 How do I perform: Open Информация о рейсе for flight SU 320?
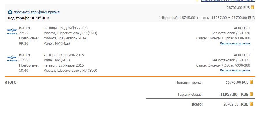(235, 43)
